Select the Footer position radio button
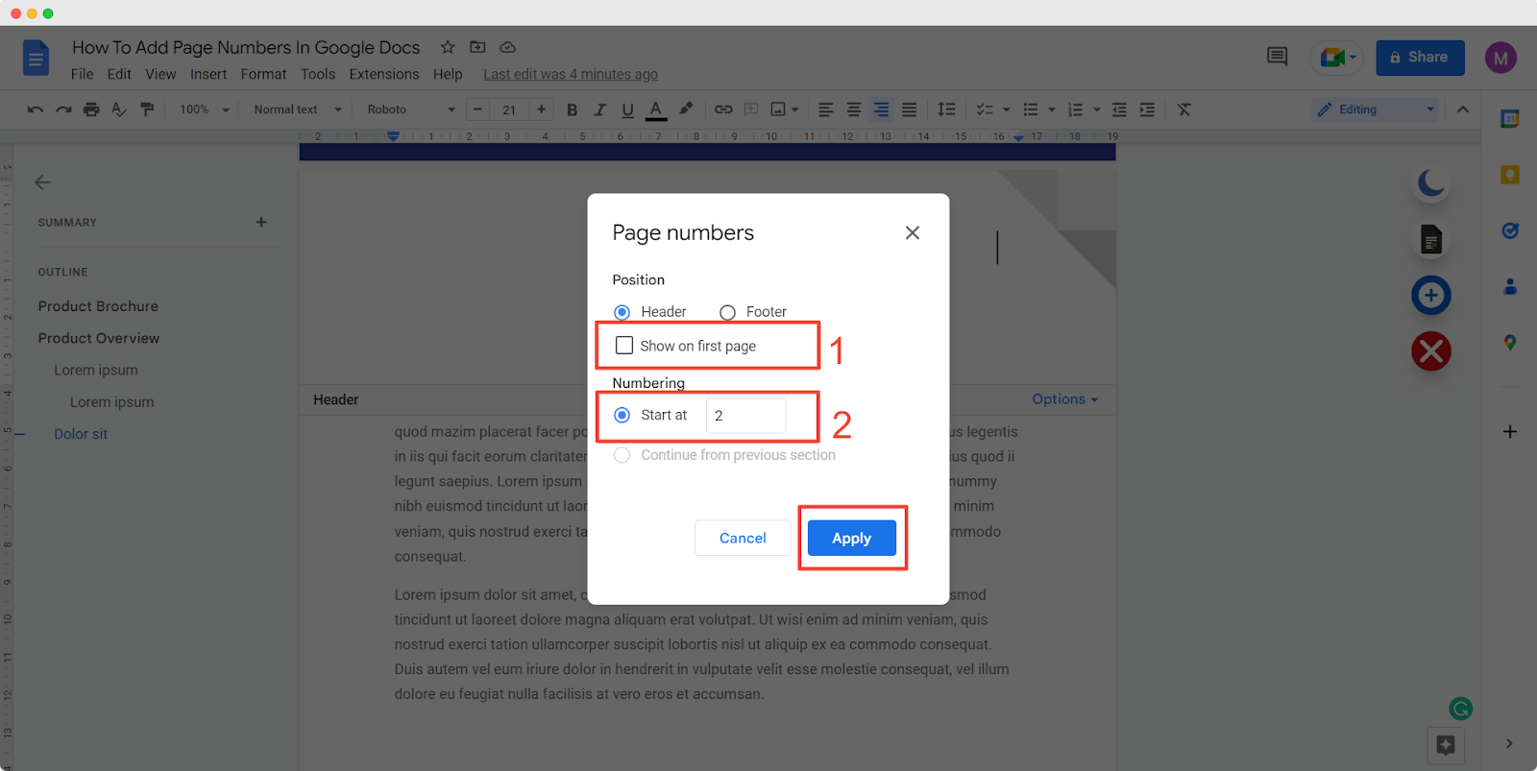 click(727, 312)
